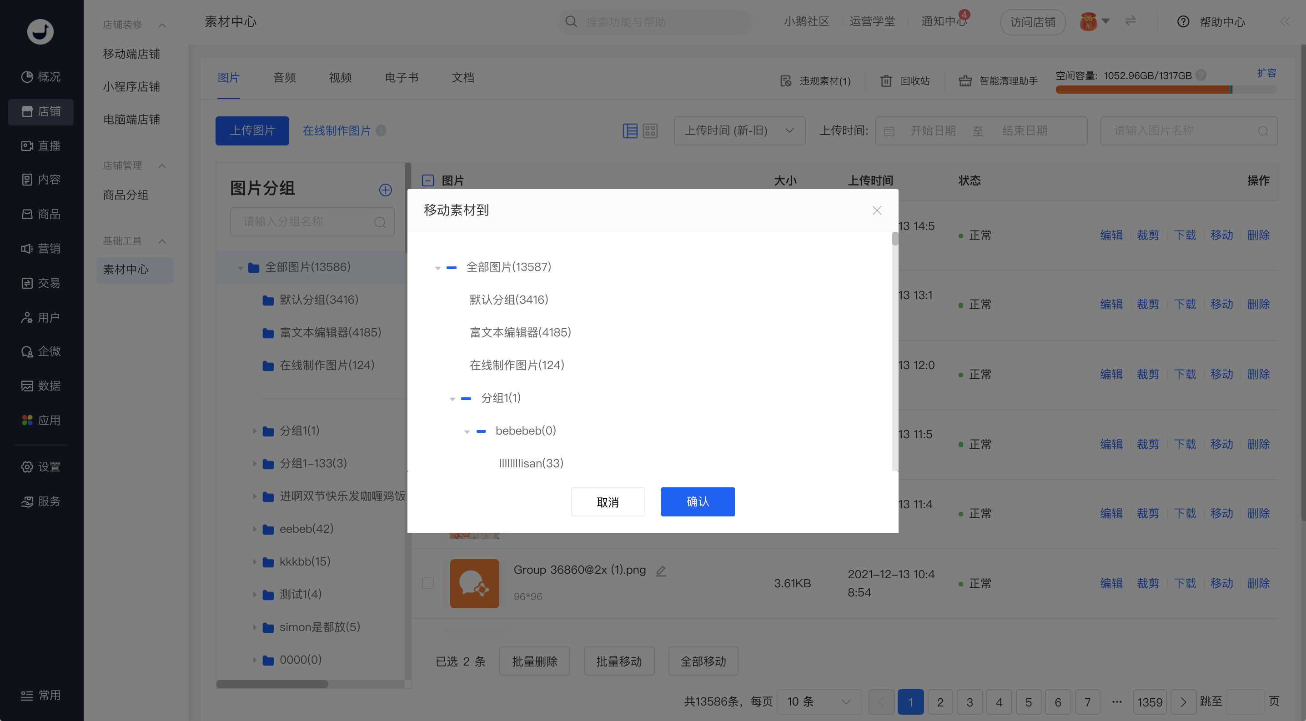Click the plus icon to add 图片分组
The width and height of the screenshot is (1306, 721).
tap(385, 190)
